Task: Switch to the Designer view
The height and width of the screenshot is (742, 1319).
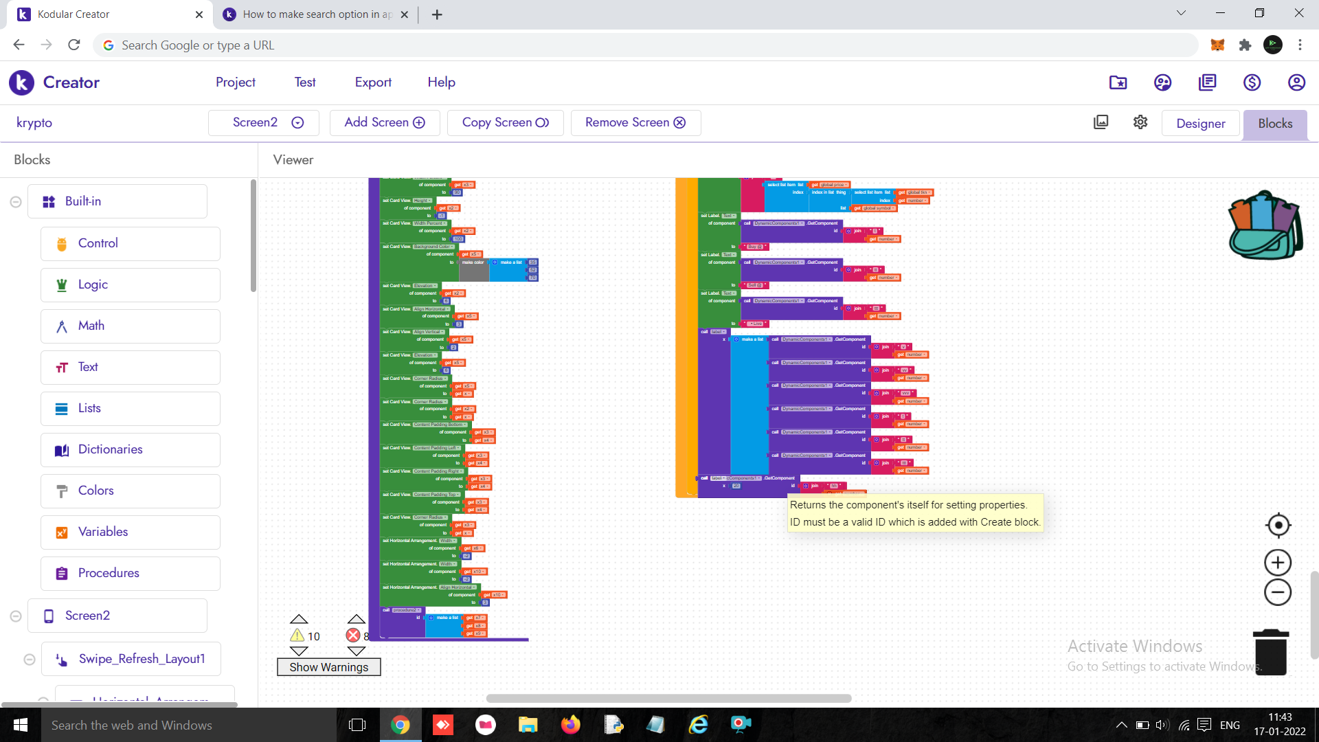Action: tap(1200, 124)
